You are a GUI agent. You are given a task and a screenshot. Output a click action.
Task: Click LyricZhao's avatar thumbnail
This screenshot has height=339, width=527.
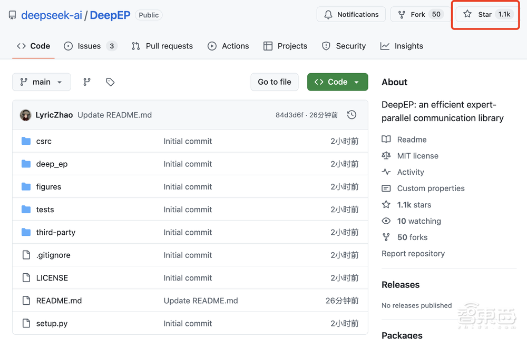click(x=25, y=114)
